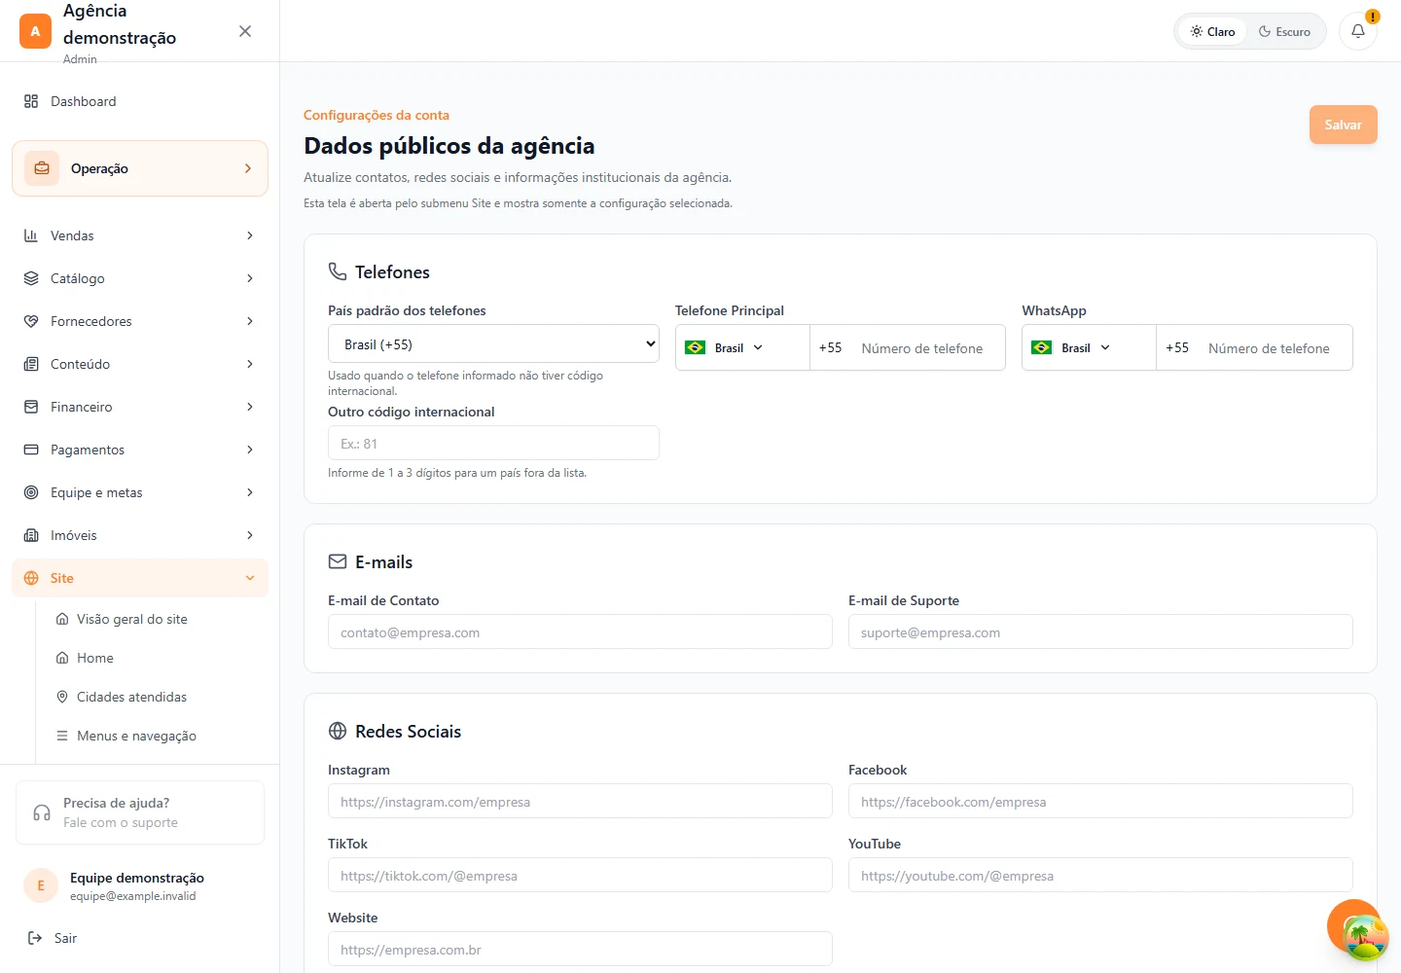Select the Site menu item
Viewport: 1401px width, 973px height.
pyautogui.click(x=140, y=578)
